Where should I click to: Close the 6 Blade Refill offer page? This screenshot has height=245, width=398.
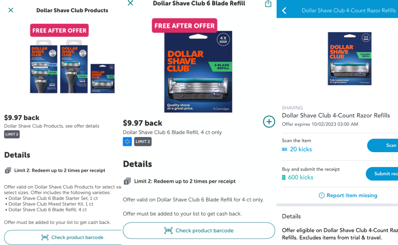[130, 3]
